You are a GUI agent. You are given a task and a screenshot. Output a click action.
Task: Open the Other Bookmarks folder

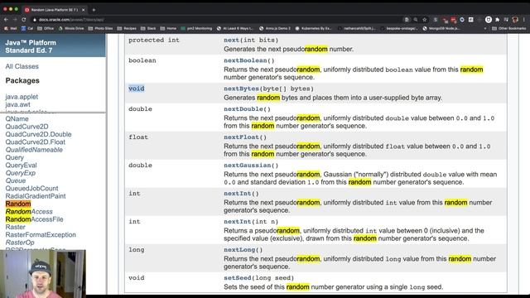(x=508, y=28)
